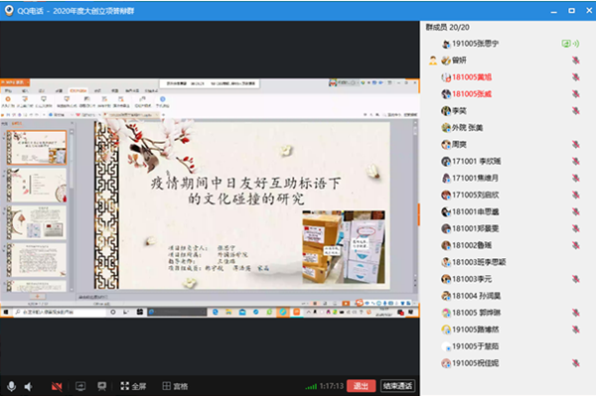Click avatar of 外院 张美
Image resolution: width=596 pixels, height=396 pixels.
pyautogui.click(x=446, y=128)
